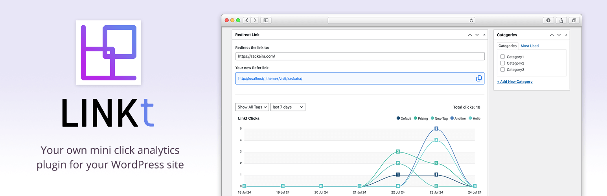607x196 pixels.
Task: Collapse the Redirect Link panel toggle triangle
Action: (x=484, y=35)
